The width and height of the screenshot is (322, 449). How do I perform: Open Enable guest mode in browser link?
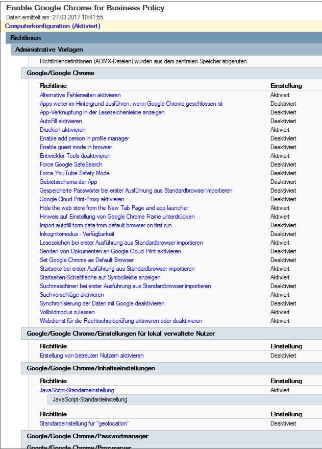[x=76, y=147]
